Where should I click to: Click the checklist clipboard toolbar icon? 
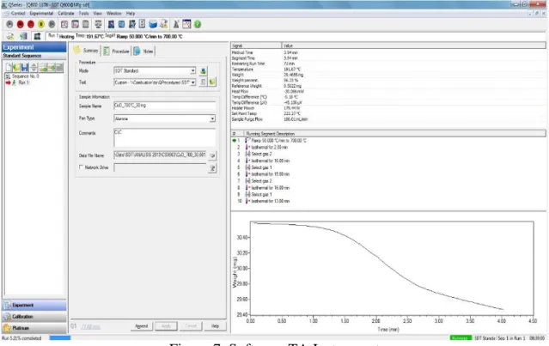[142, 24]
